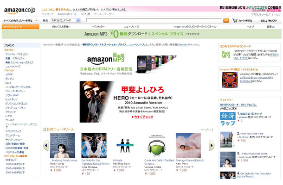Open the ニューリリース navigation item

pyautogui.click(x=131, y=27)
